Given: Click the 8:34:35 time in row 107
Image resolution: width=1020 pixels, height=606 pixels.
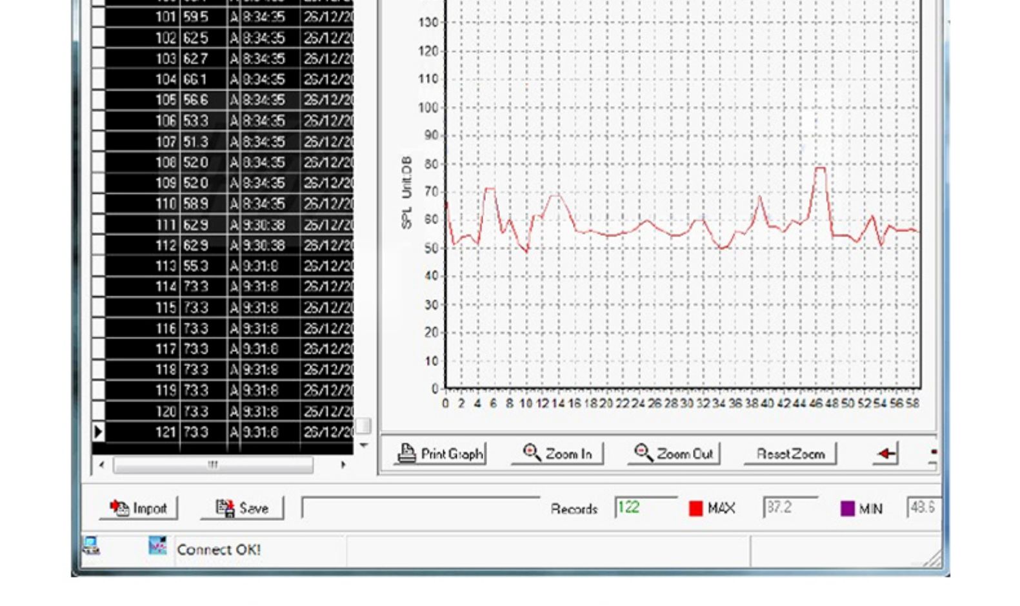Looking at the screenshot, I should (x=263, y=142).
